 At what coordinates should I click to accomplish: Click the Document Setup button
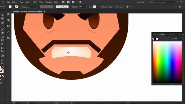pyautogui.click(x=107, y=7)
